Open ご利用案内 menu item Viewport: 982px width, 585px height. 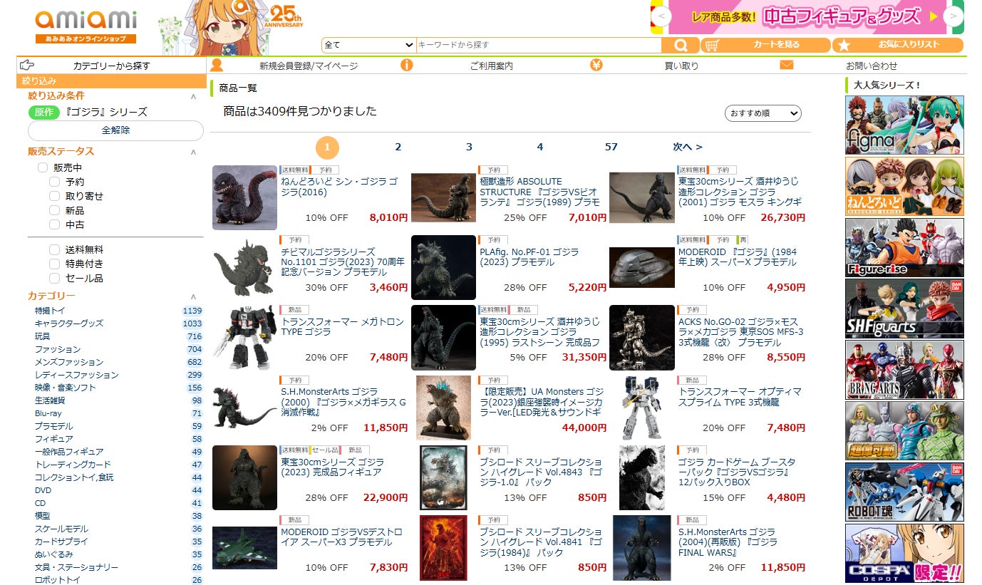pyautogui.click(x=491, y=66)
